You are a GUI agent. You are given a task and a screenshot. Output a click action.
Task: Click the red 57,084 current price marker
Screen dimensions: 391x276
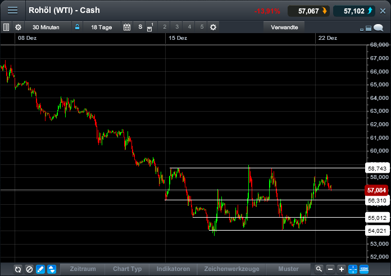378,190
